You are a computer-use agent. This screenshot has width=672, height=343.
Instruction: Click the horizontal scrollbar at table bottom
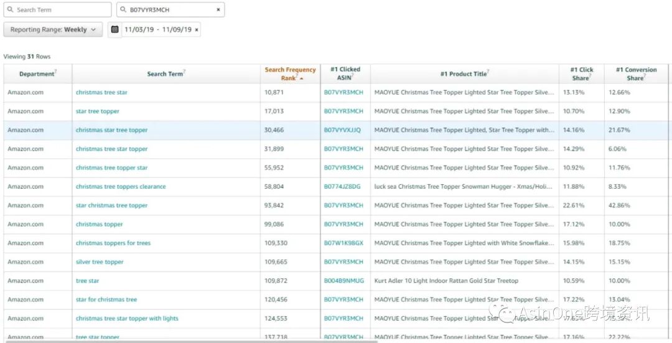point(192,341)
